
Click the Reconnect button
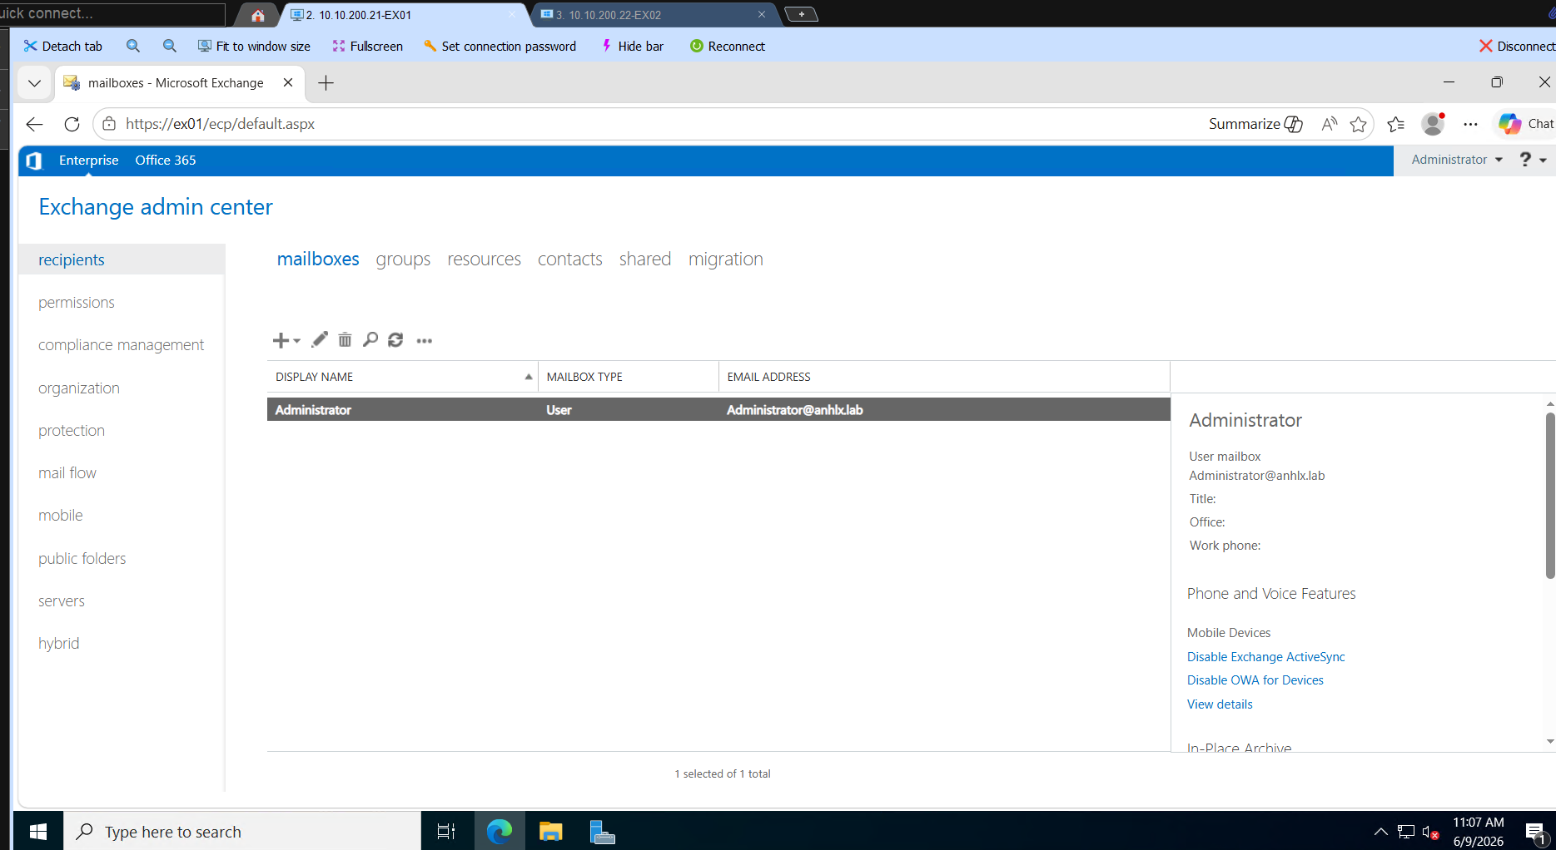coord(728,47)
